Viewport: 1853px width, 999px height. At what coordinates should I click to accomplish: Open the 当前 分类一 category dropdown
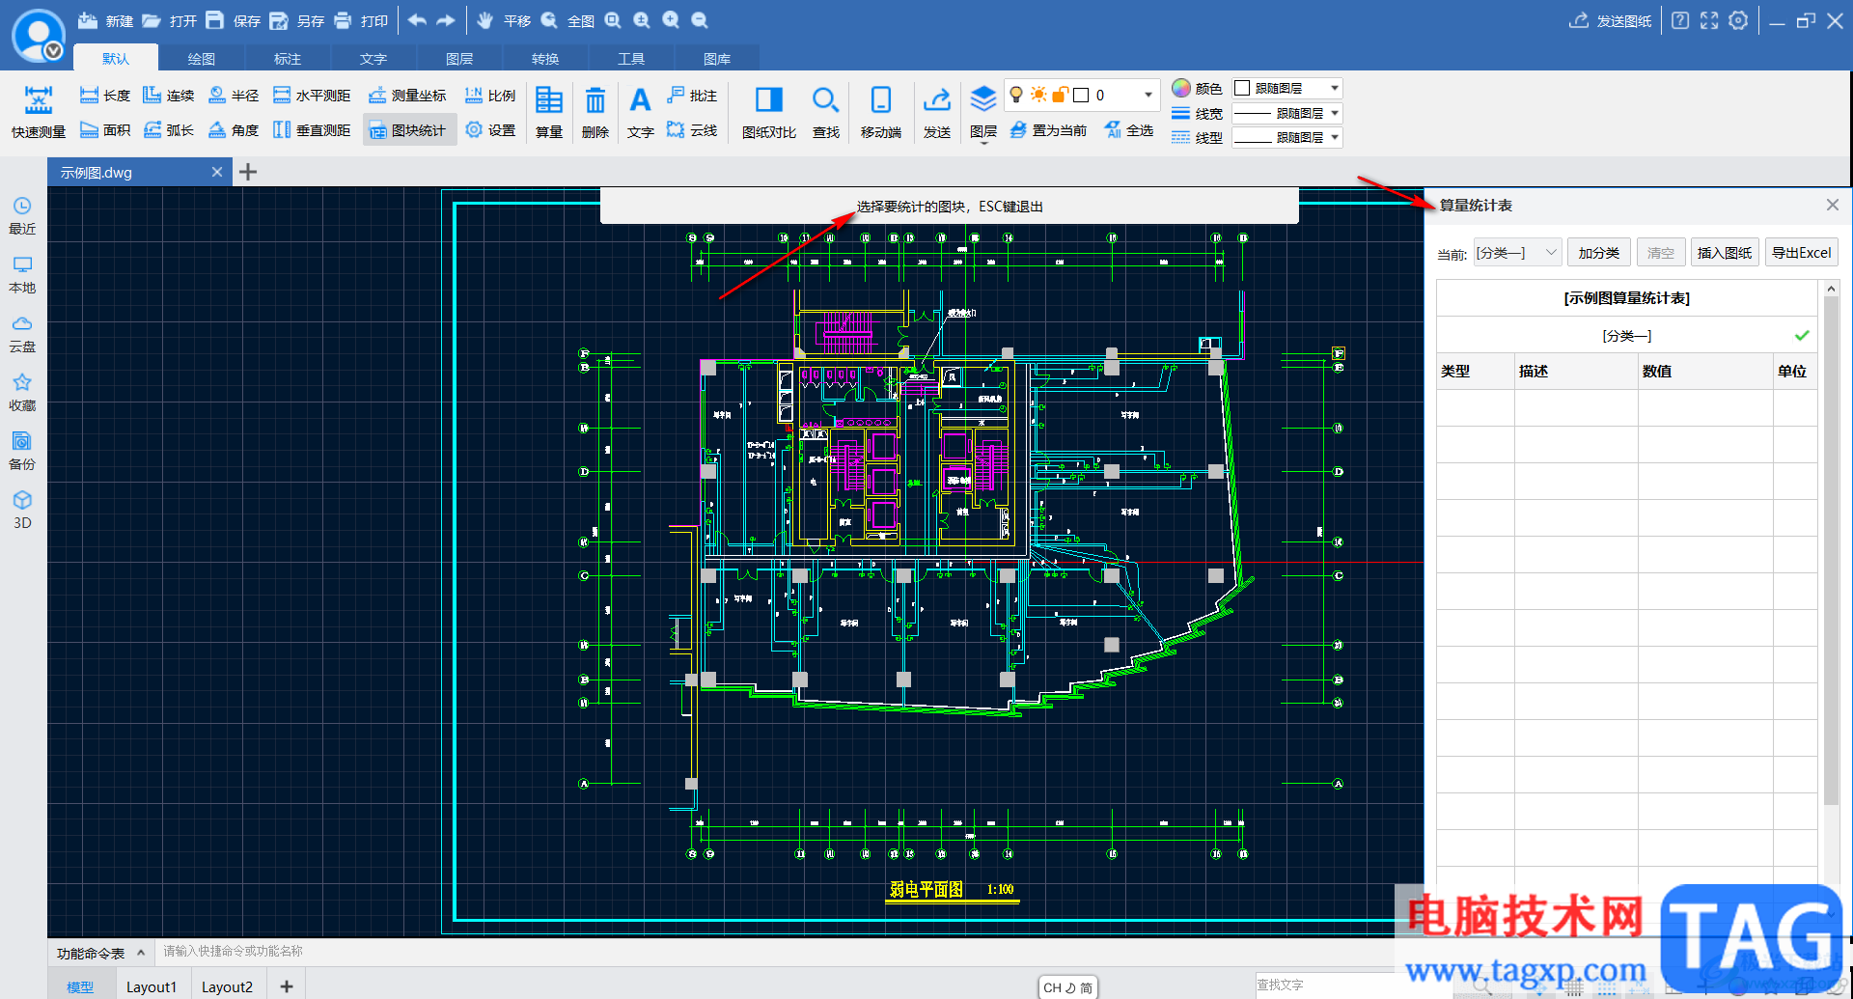point(1517,253)
